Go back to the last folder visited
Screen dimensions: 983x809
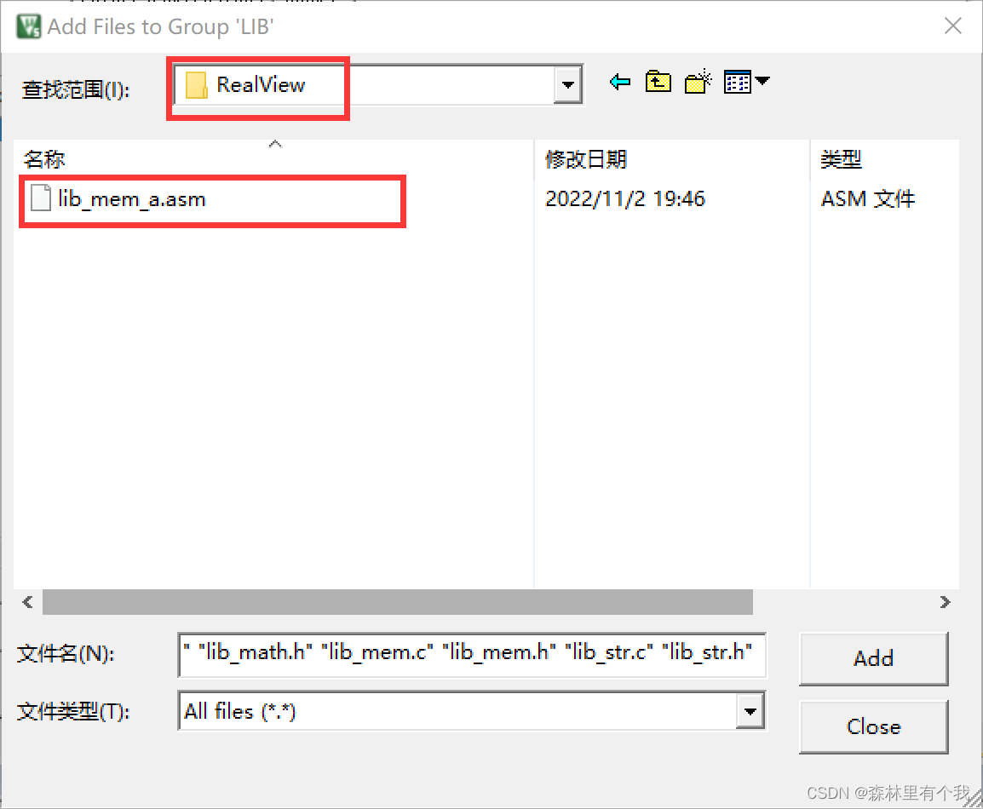pyautogui.click(x=620, y=82)
